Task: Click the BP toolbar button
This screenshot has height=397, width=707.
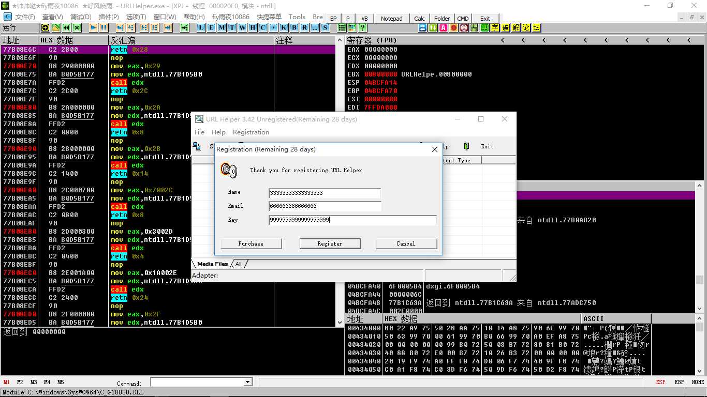Action: pos(333,19)
